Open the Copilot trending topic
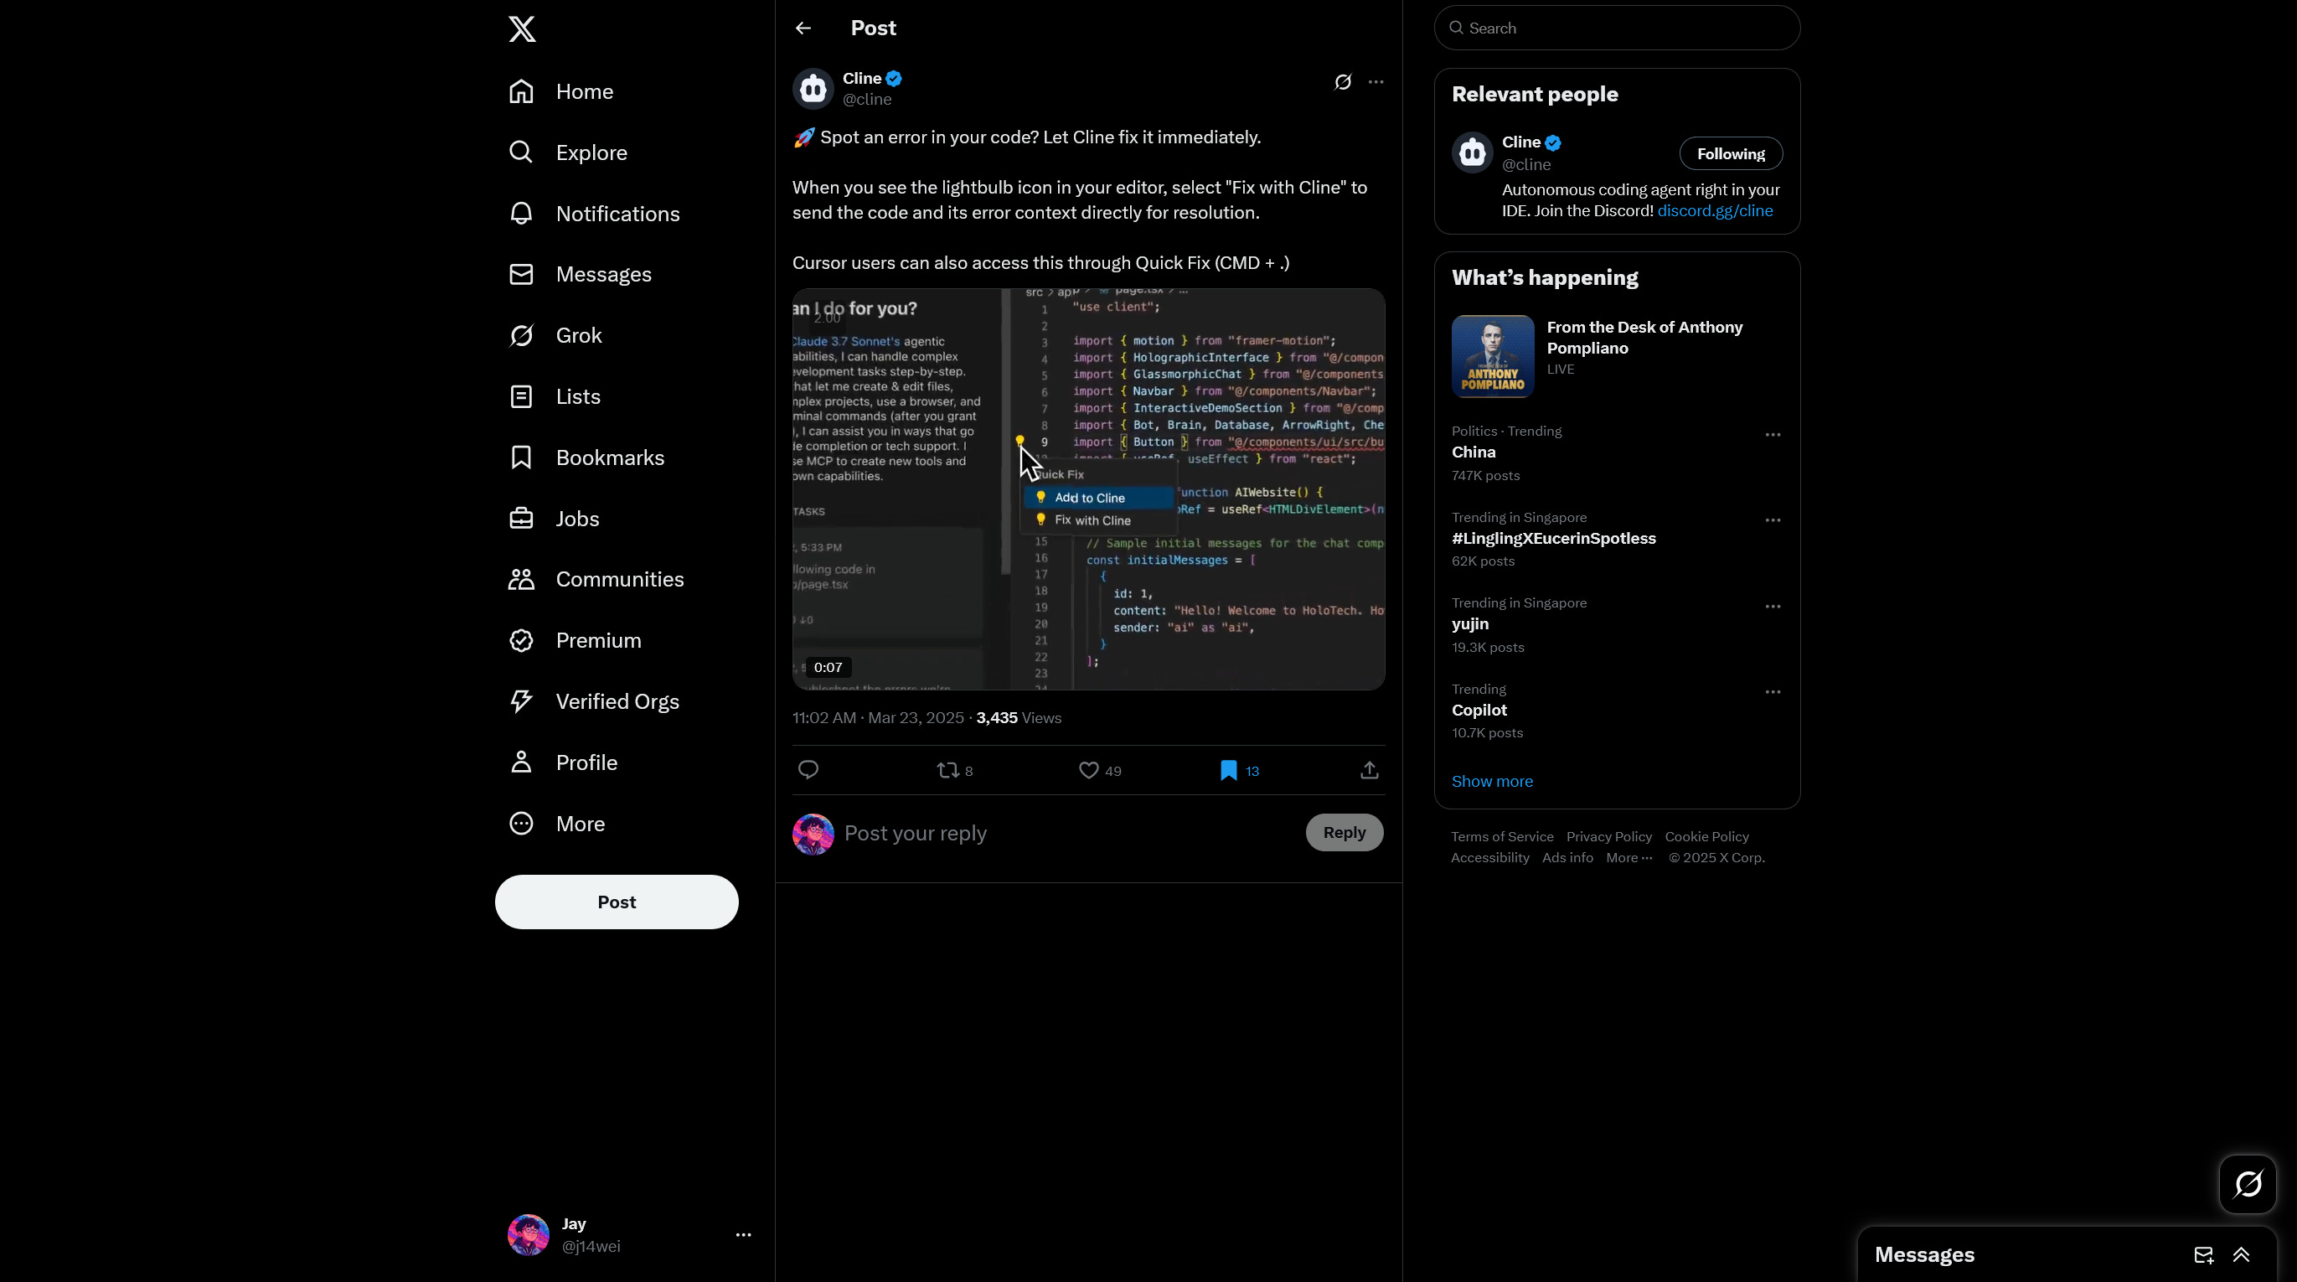This screenshot has width=2297, height=1282. pos(1479,711)
